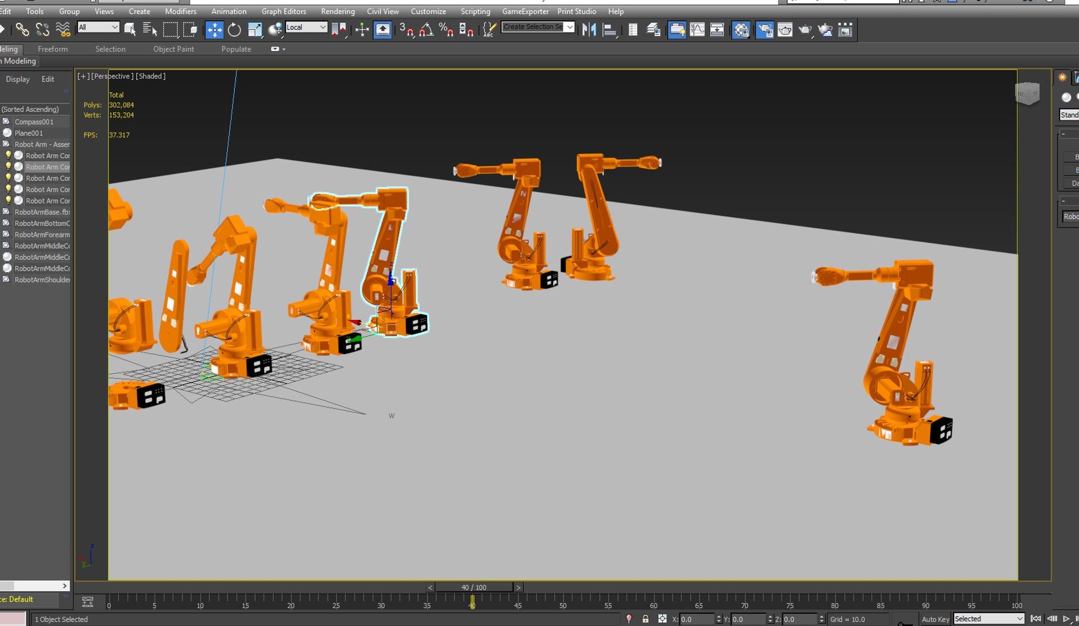Open the Local reference coordinate system dropdown

[306, 27]
